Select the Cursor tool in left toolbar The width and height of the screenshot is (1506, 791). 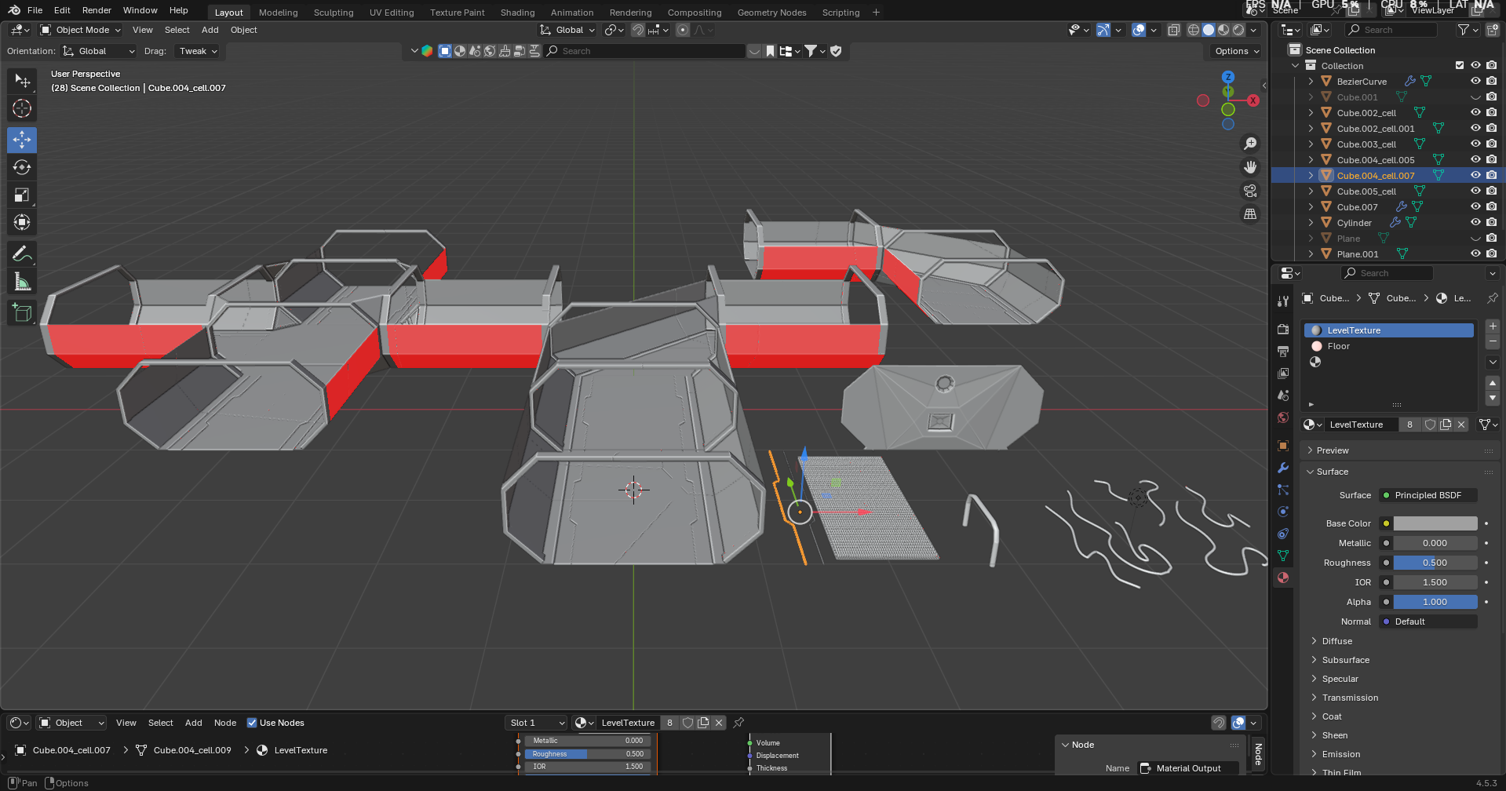click(x=22, y=108)
